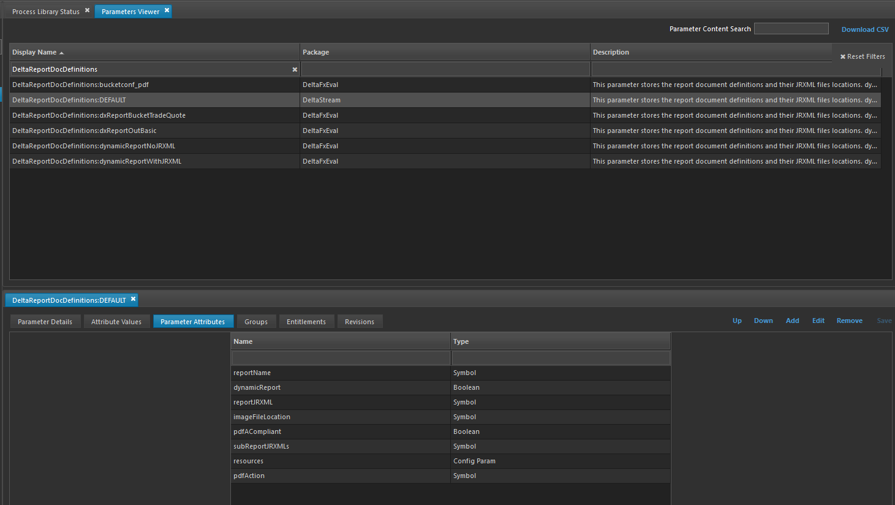Click the Description column filter input
Screen dimensions: 895x505
click(x=736, y=69)
